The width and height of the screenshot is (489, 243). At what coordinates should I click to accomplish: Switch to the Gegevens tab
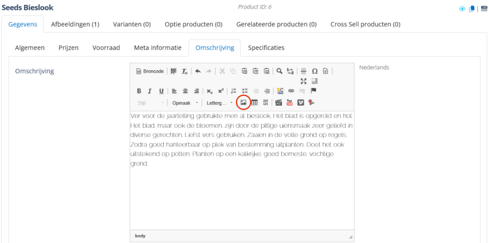click(x=23, y=24)
